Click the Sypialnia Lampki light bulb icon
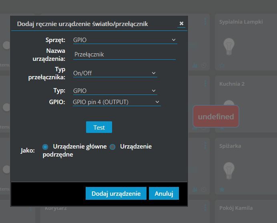This screenshot has width=277, height=223. pos(229,46)
